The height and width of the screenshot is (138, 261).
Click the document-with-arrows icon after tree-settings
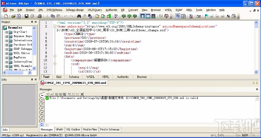(x=184, y=16)
